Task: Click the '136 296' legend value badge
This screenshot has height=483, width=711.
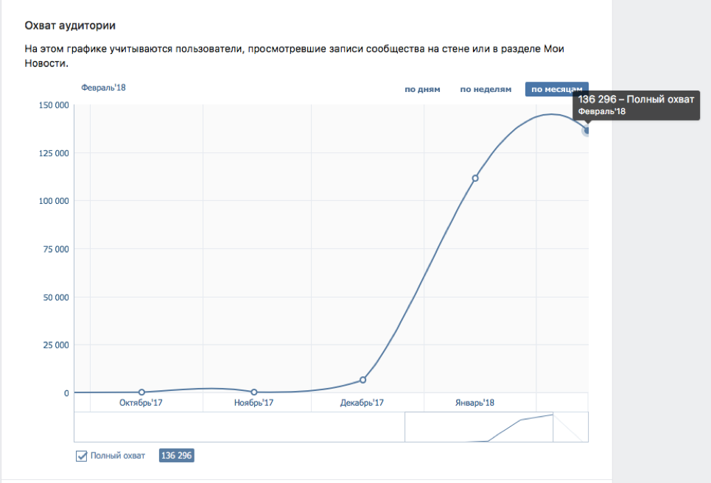Action: 177,456
